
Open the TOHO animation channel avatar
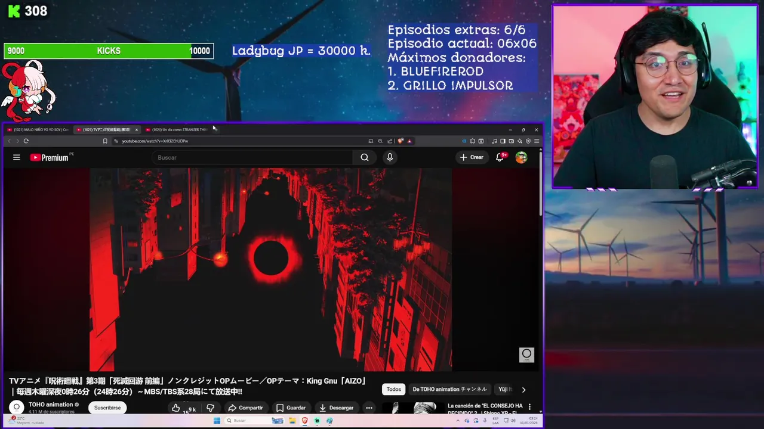click(16, 407)
